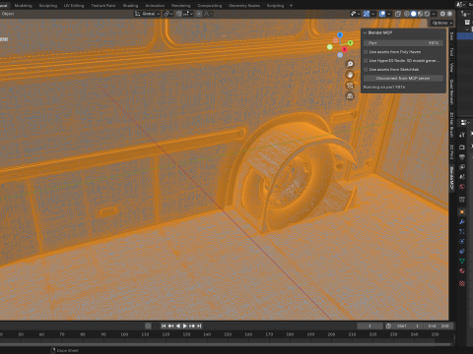Select material preview shading mode
Screen dimensions: 473x354
(420, 14)
